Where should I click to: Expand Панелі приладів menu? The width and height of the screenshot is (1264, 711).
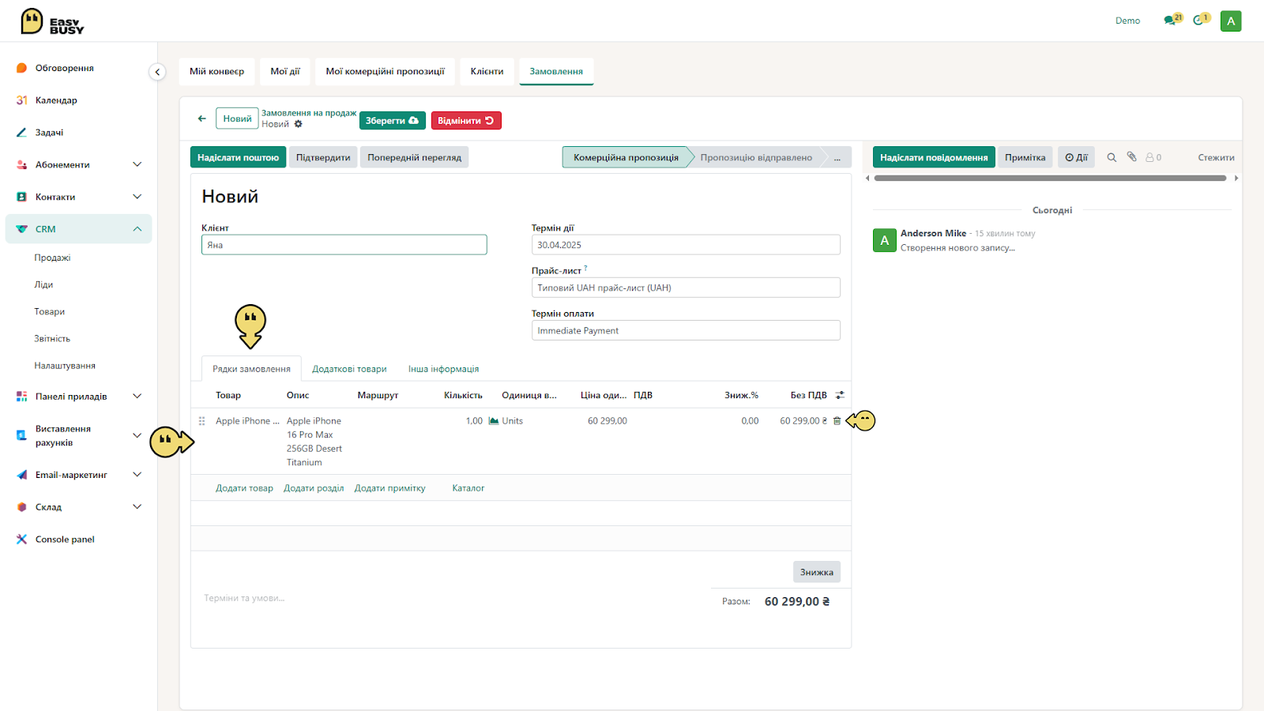click(x=137, y=396)
